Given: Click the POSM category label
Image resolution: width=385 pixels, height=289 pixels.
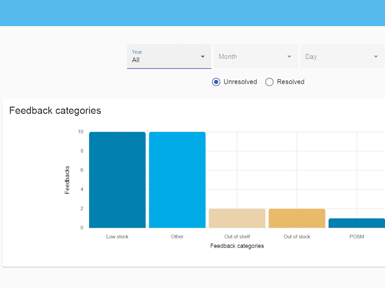Looking at the screenshot, I should point(357,236).
